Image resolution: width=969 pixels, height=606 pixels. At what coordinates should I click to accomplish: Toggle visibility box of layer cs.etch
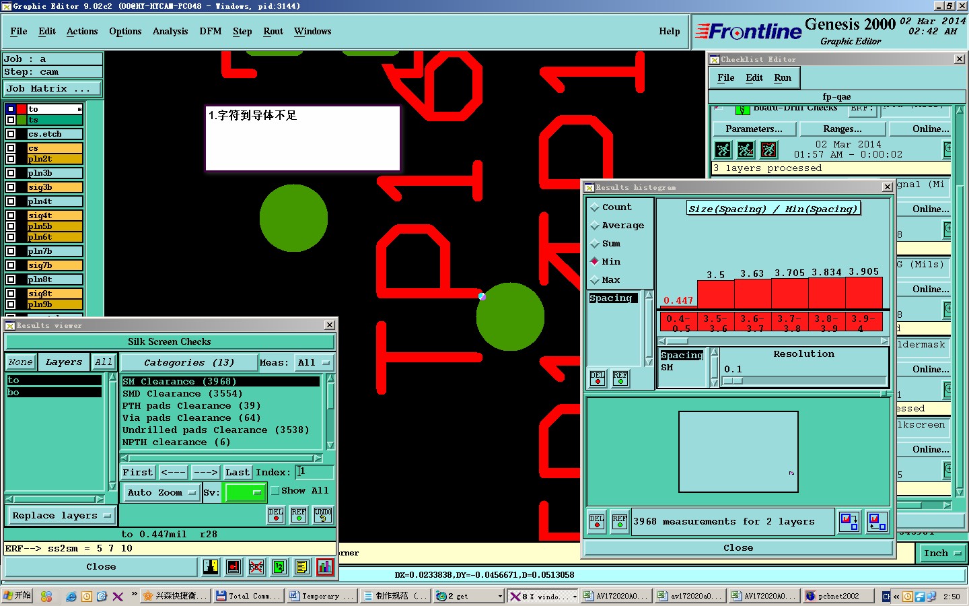click(11, 134)
